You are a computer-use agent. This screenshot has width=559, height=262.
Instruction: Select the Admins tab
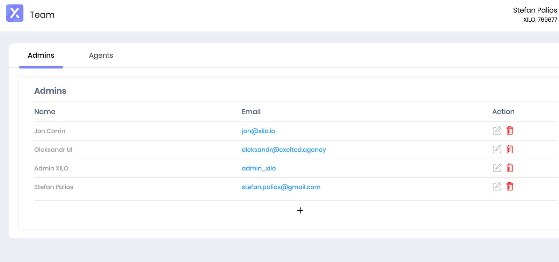point(41,55)
